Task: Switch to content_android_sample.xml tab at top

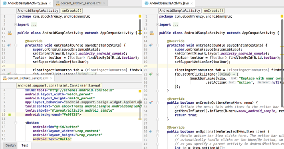Action: tap(81, 3)
